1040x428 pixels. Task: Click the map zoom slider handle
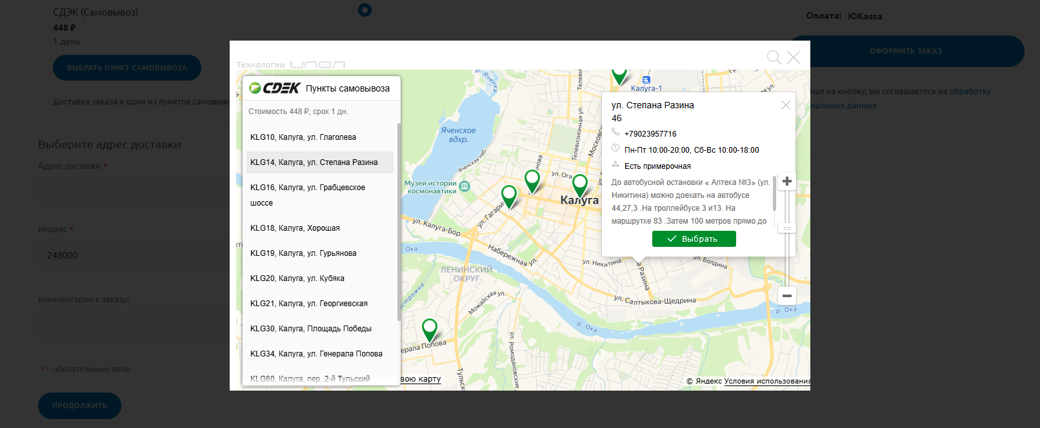(787, 228)
